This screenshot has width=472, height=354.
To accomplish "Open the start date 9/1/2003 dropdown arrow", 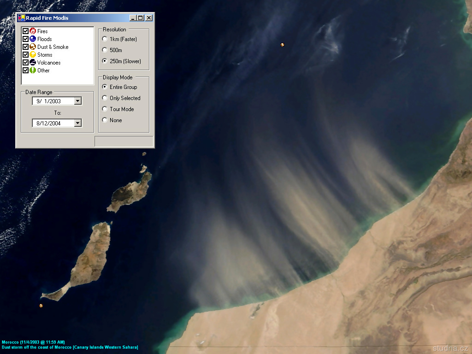I will [x=77, y=101].
